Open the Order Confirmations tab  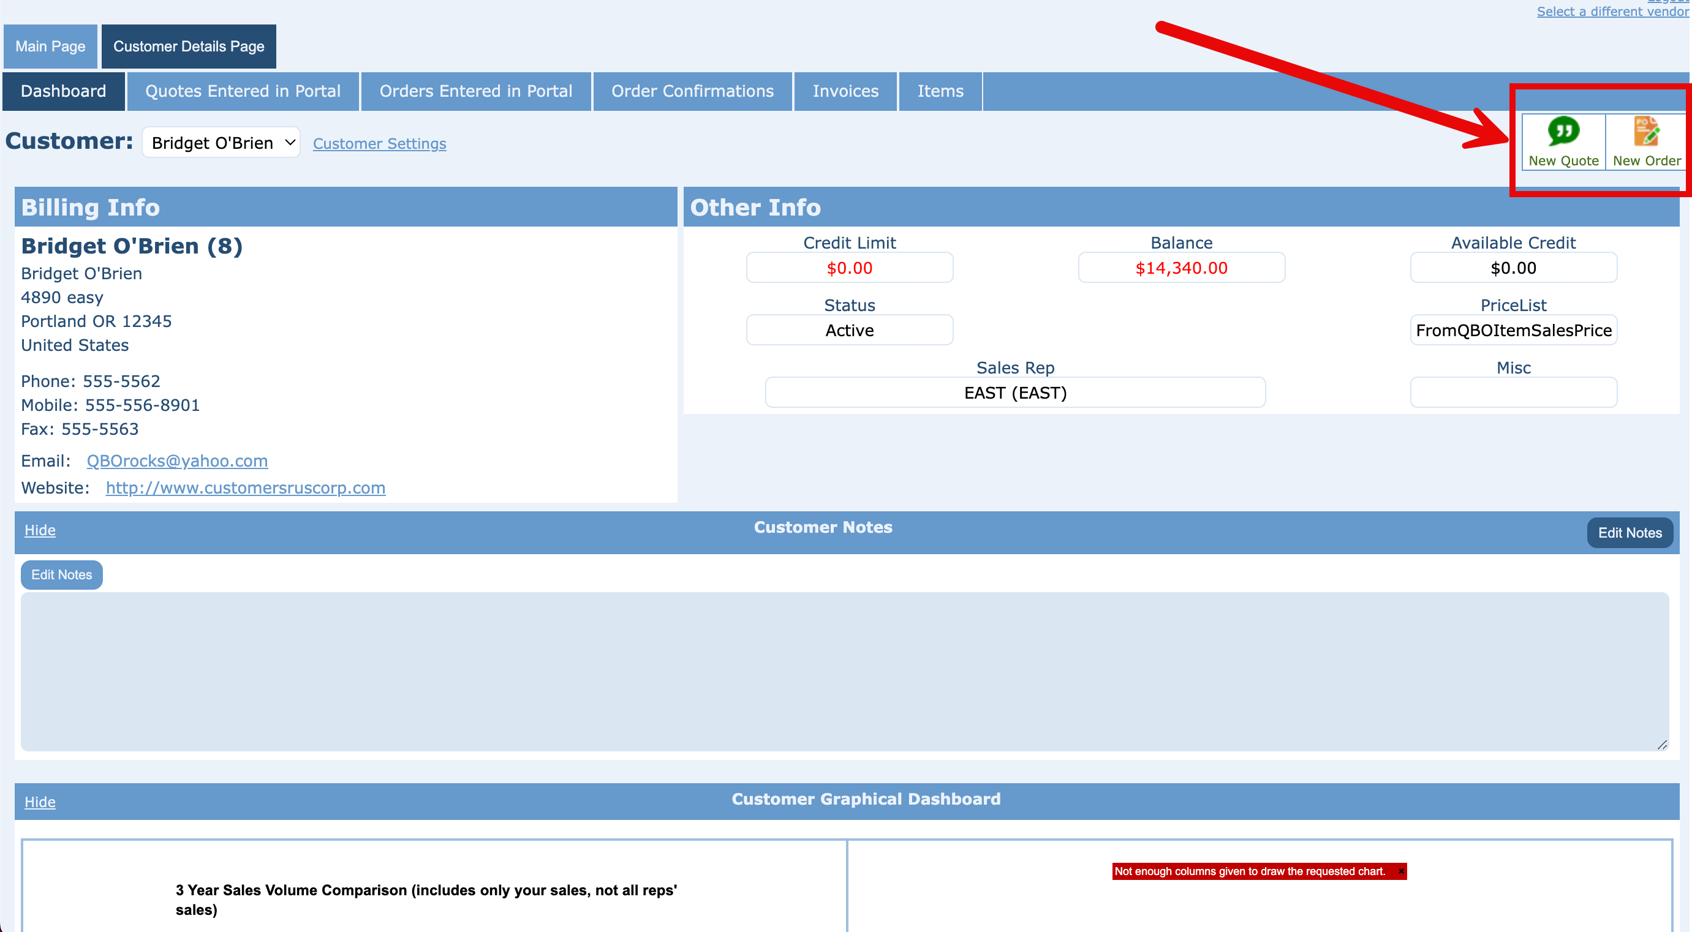[x=692, y=91]
